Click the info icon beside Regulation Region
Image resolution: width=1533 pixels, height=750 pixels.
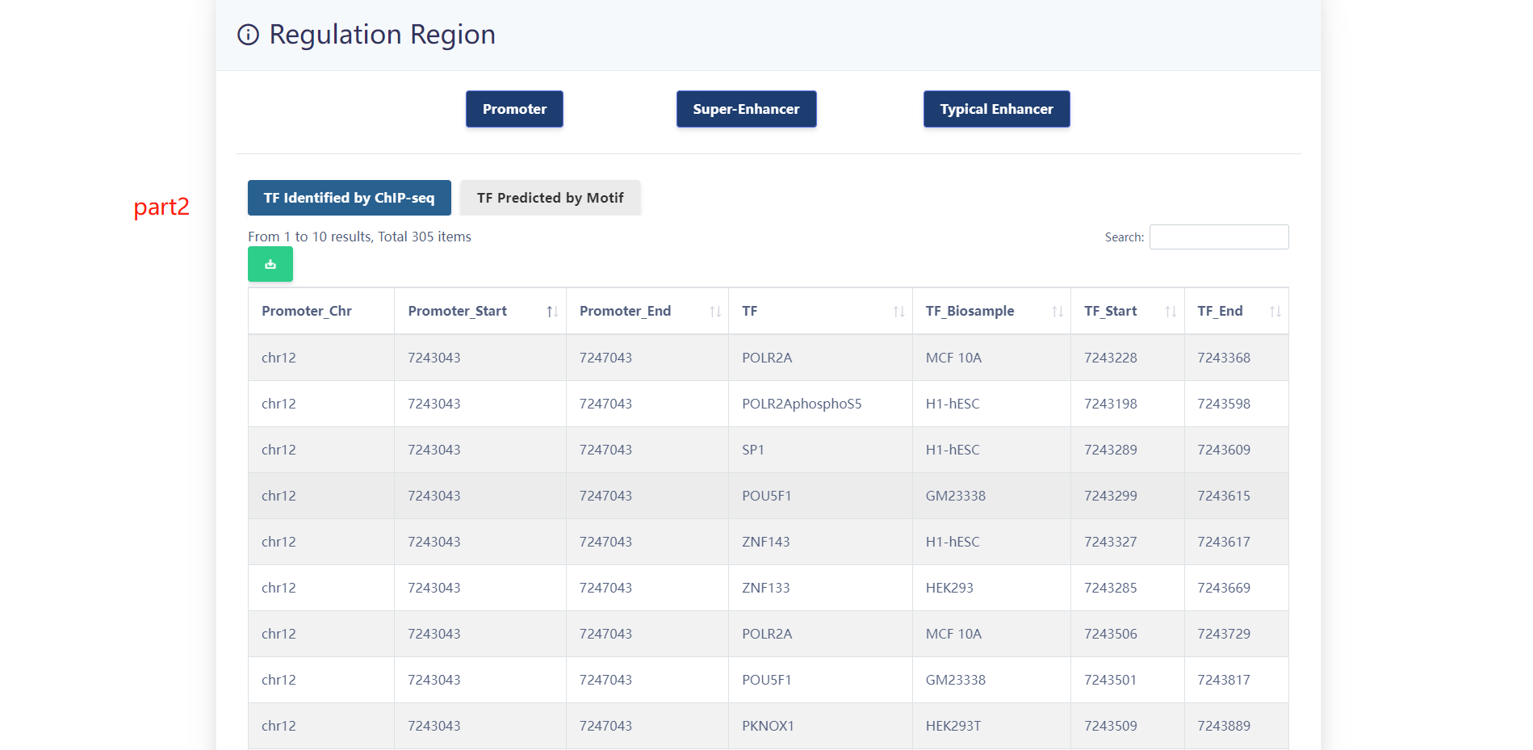click(248, 35)
